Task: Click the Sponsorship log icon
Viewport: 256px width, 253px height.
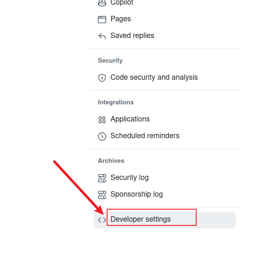Action: (102, 195)
